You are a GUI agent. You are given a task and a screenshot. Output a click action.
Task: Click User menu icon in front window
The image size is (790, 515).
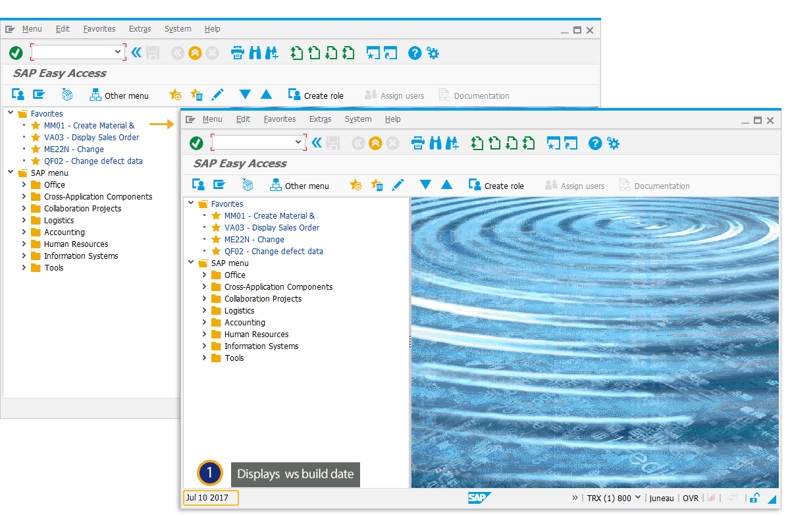[198, 185]
